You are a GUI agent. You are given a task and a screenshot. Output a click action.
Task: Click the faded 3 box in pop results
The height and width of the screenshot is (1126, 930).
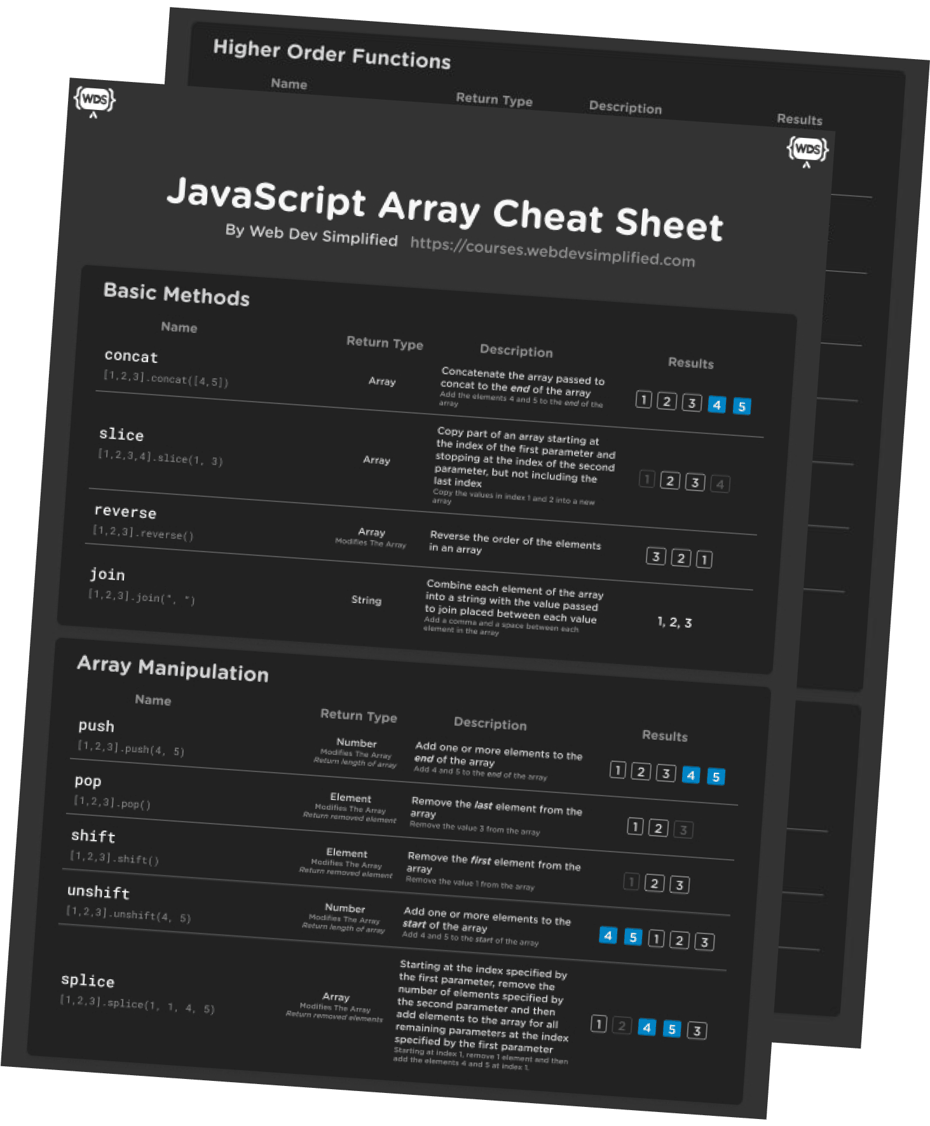683,829
